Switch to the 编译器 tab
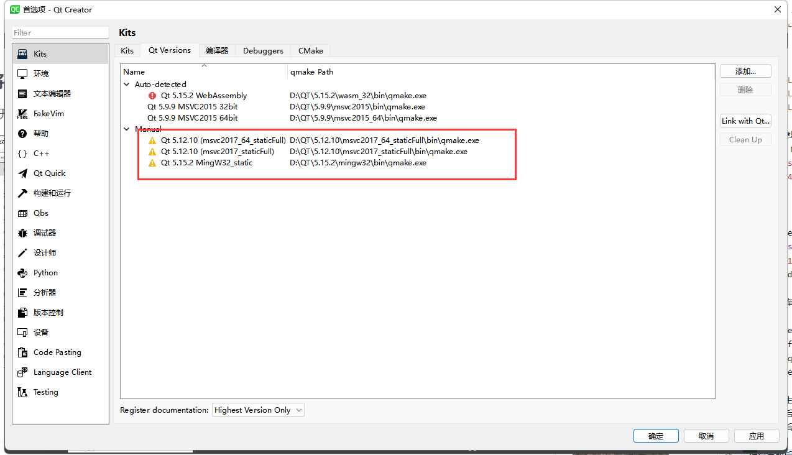Viewport: 792px width, 455px height. (x=217, y=51)
